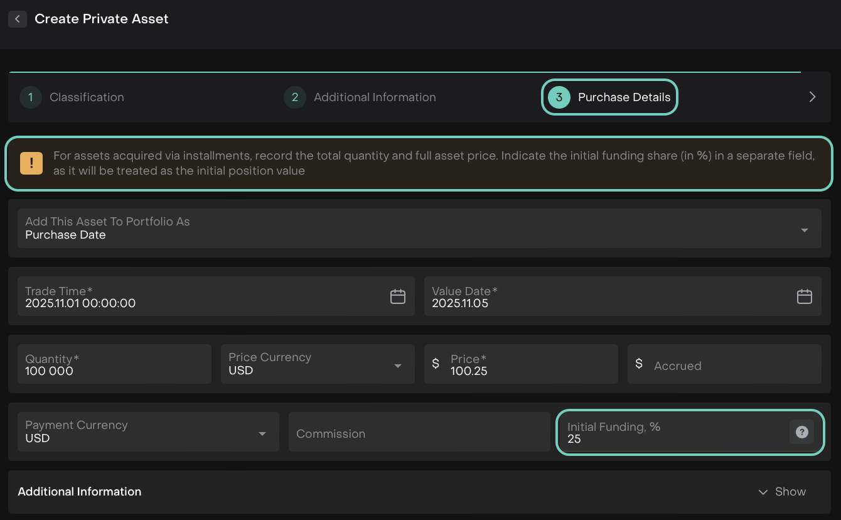The height and width of the screenshot is (520, 841).
Task: Click the Quantity input field
Action: (x=114, y=365)
